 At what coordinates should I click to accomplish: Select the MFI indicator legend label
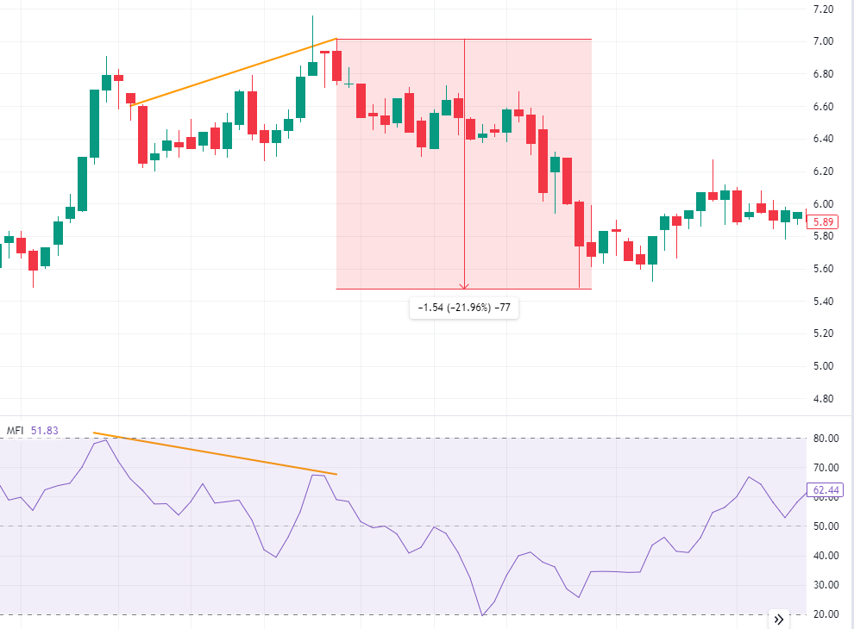click(x=15, y=431)
